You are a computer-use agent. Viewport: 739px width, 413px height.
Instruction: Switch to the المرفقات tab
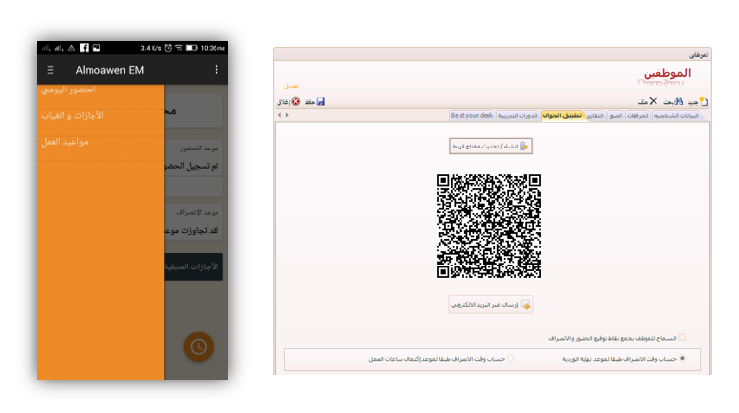[x=638, y=116]
